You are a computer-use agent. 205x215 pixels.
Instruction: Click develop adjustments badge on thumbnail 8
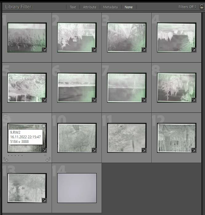(x=194, y=100)
